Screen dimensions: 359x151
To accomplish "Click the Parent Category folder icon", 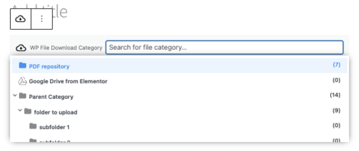I will (23, 96).
